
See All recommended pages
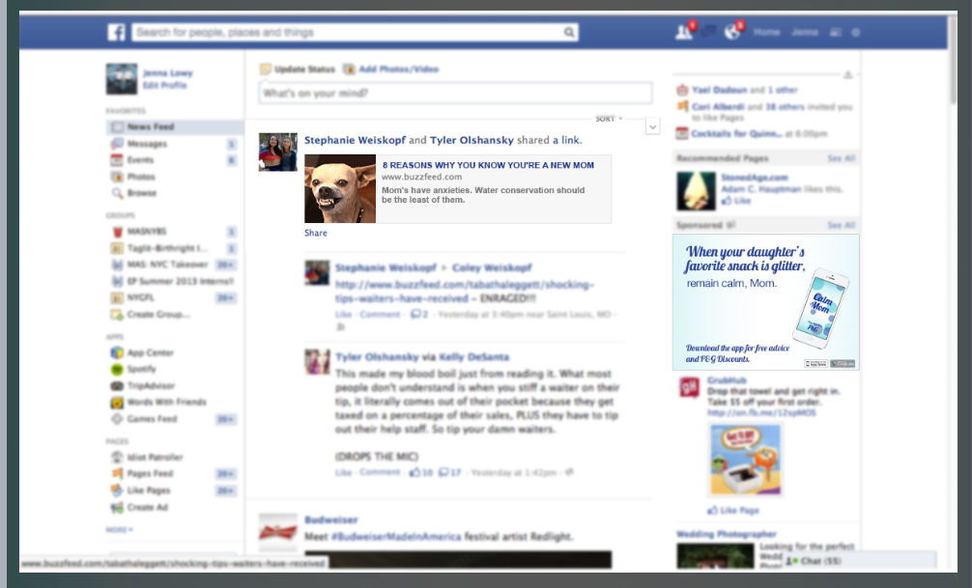(840, 157)
